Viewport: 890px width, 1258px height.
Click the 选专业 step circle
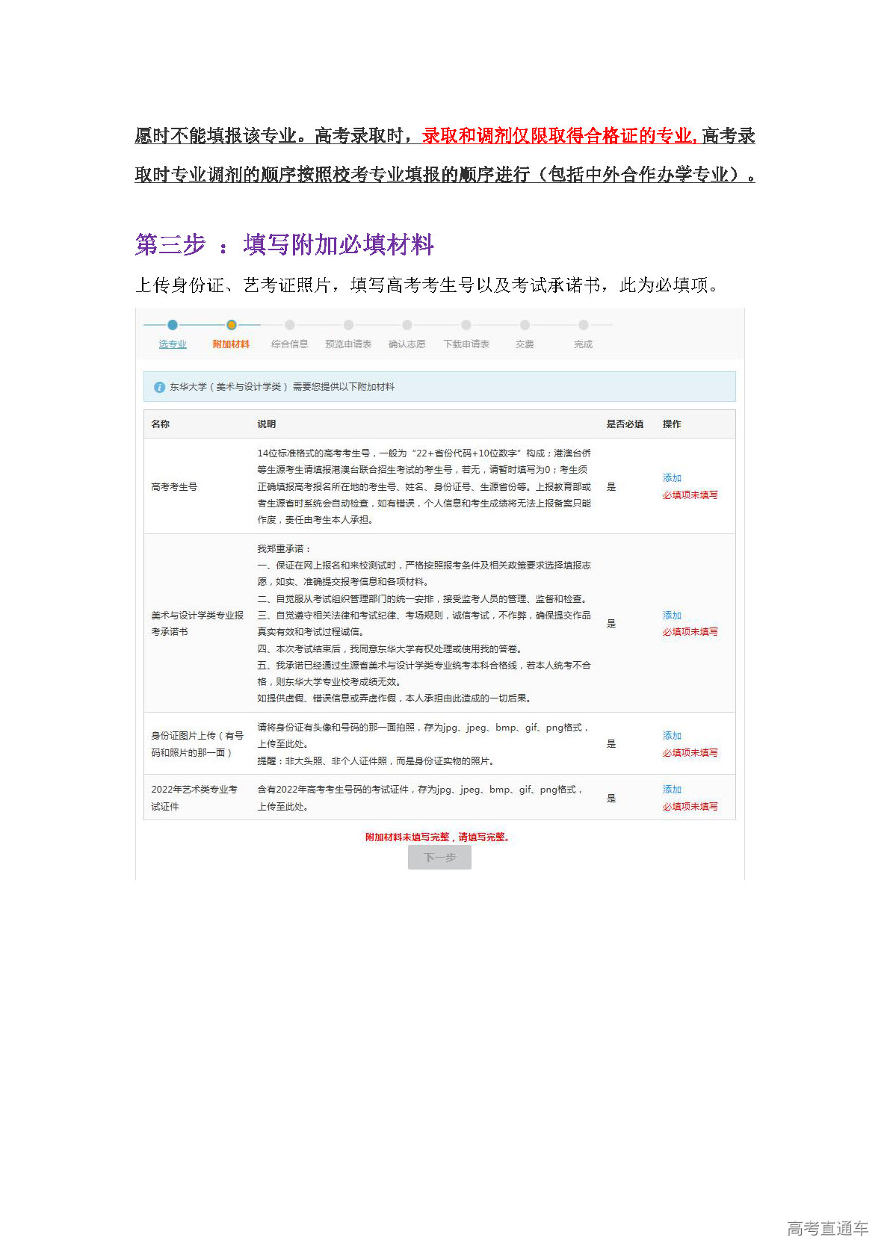click(x=173, y=325)
